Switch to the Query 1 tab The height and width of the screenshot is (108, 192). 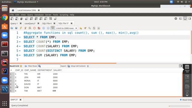(14, 23)
